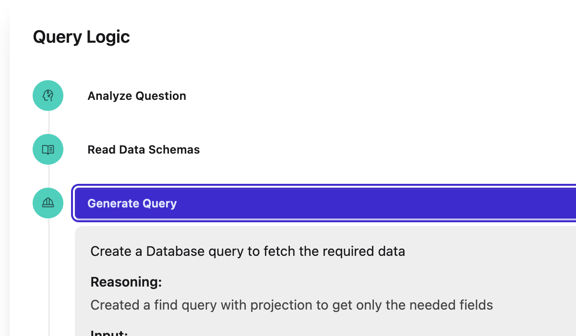Select the Query Logic heading
Viewport: 576px width, 336px height.
pyautogui.click(x=81, y=37)
